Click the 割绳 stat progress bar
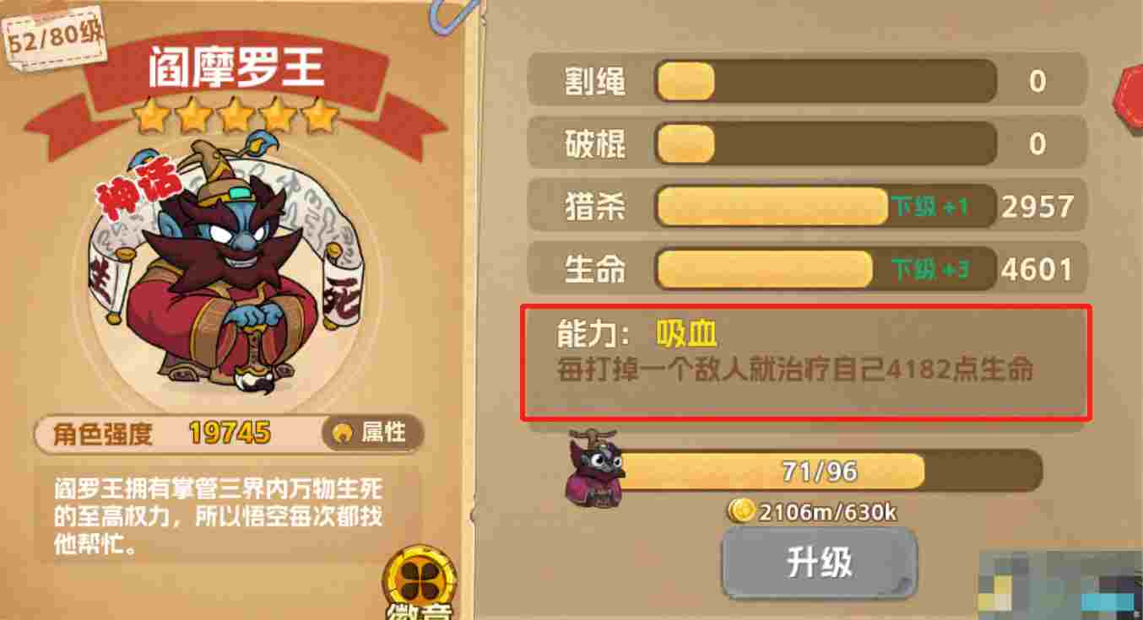This screenshot has height=620, width=1143. (826, 81)
